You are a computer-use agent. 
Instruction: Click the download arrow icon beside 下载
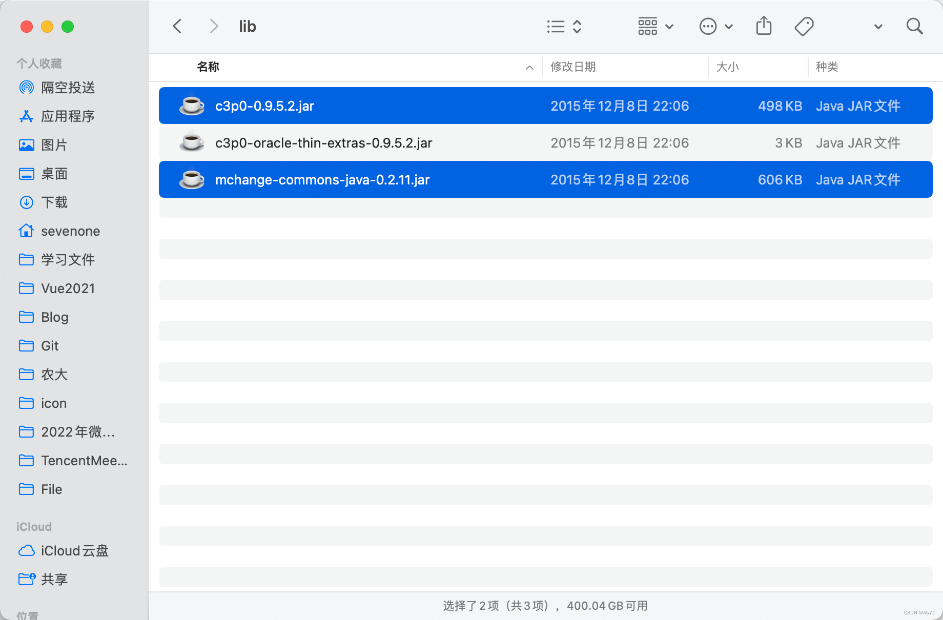pos(27,202)
